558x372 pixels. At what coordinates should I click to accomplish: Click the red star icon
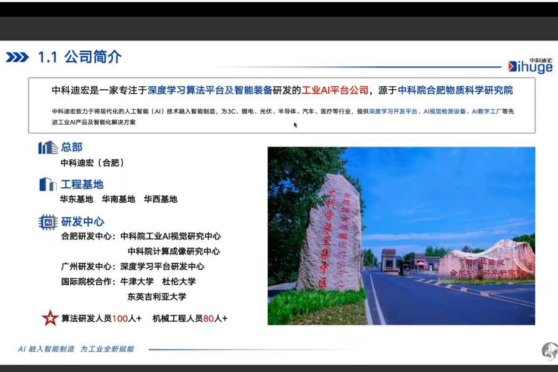coord(50,318)
